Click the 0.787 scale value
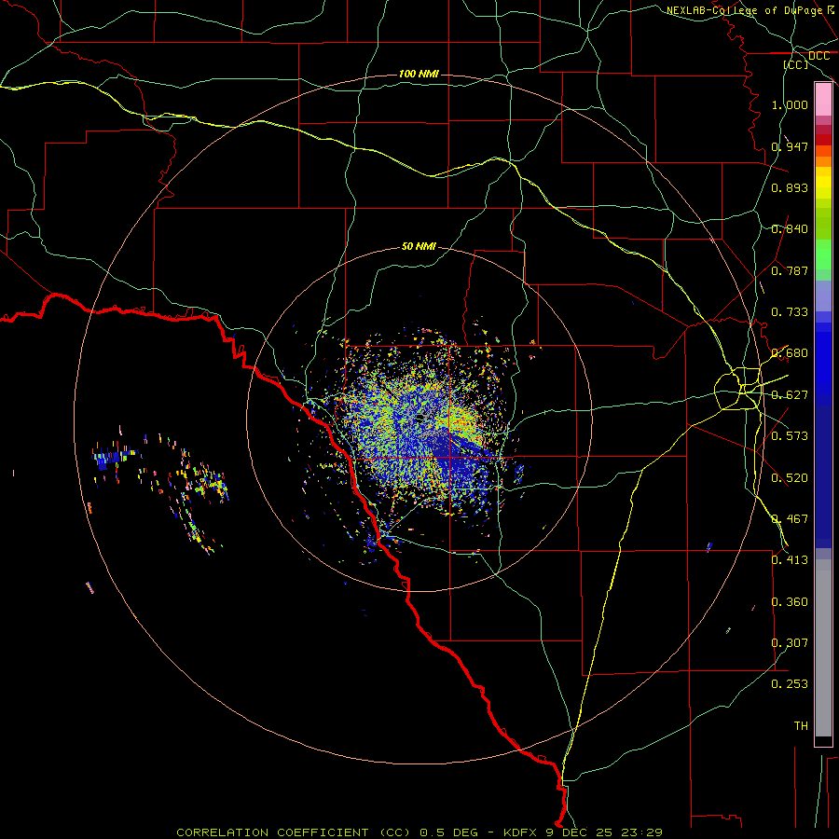 [x=790, y=270]
